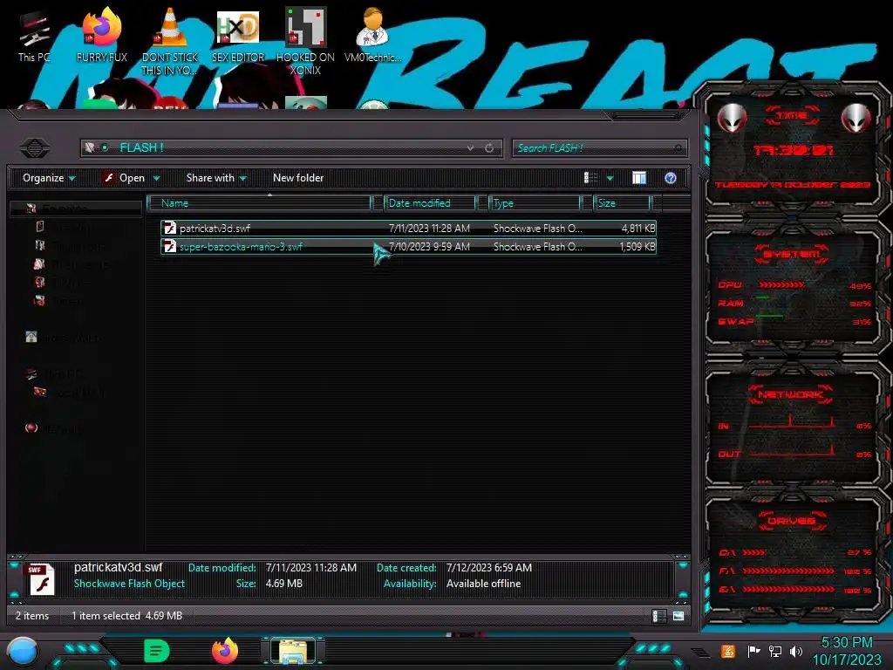The width and height of the screenshot is (893, 670).
Task: Click the 2 items status bar text
Action: pos(32,615)
